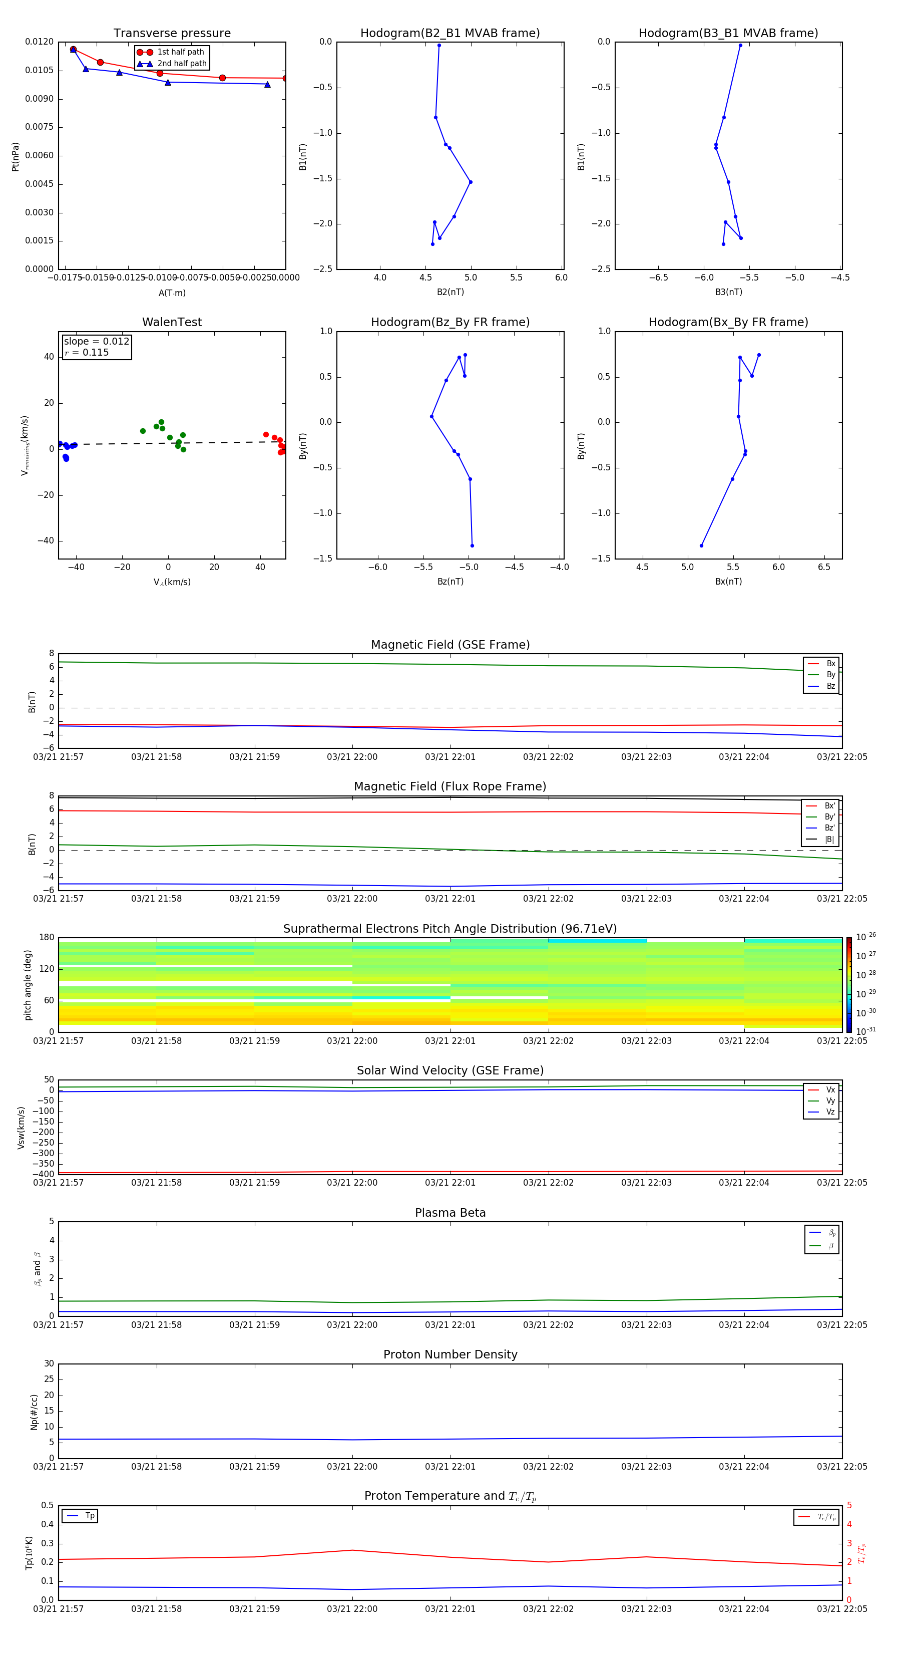Screen dimensions: 901x1653
Task: Click the 'Bz(nT)' hodogram axis label
Action: (x=450, y=582)
